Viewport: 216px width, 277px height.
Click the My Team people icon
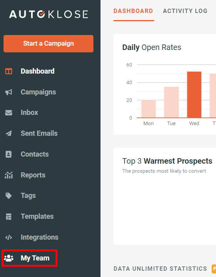tap(9, 258)
